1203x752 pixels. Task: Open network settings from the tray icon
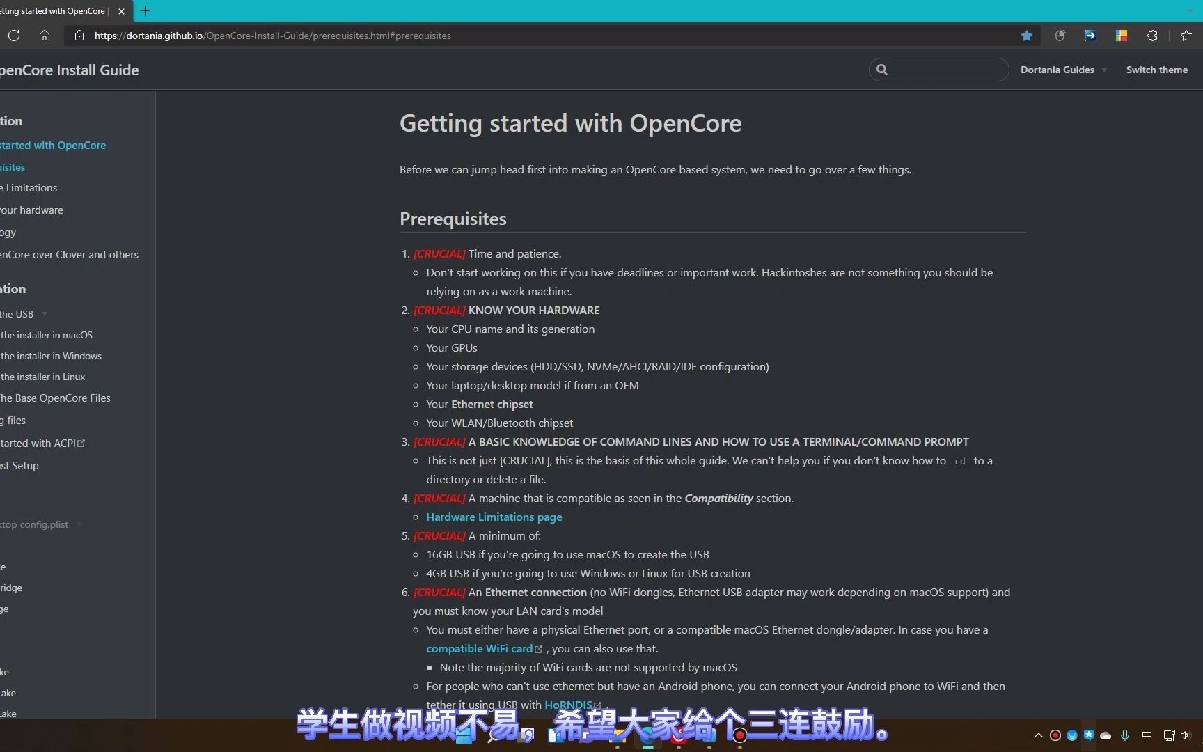(1169, 735)
